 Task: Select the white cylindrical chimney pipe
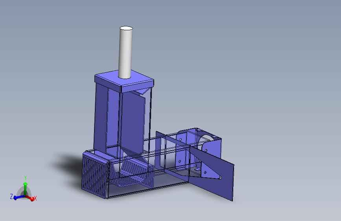tap(125, 52)
